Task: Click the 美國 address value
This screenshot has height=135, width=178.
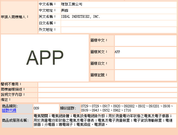Action: click(64, 10)
